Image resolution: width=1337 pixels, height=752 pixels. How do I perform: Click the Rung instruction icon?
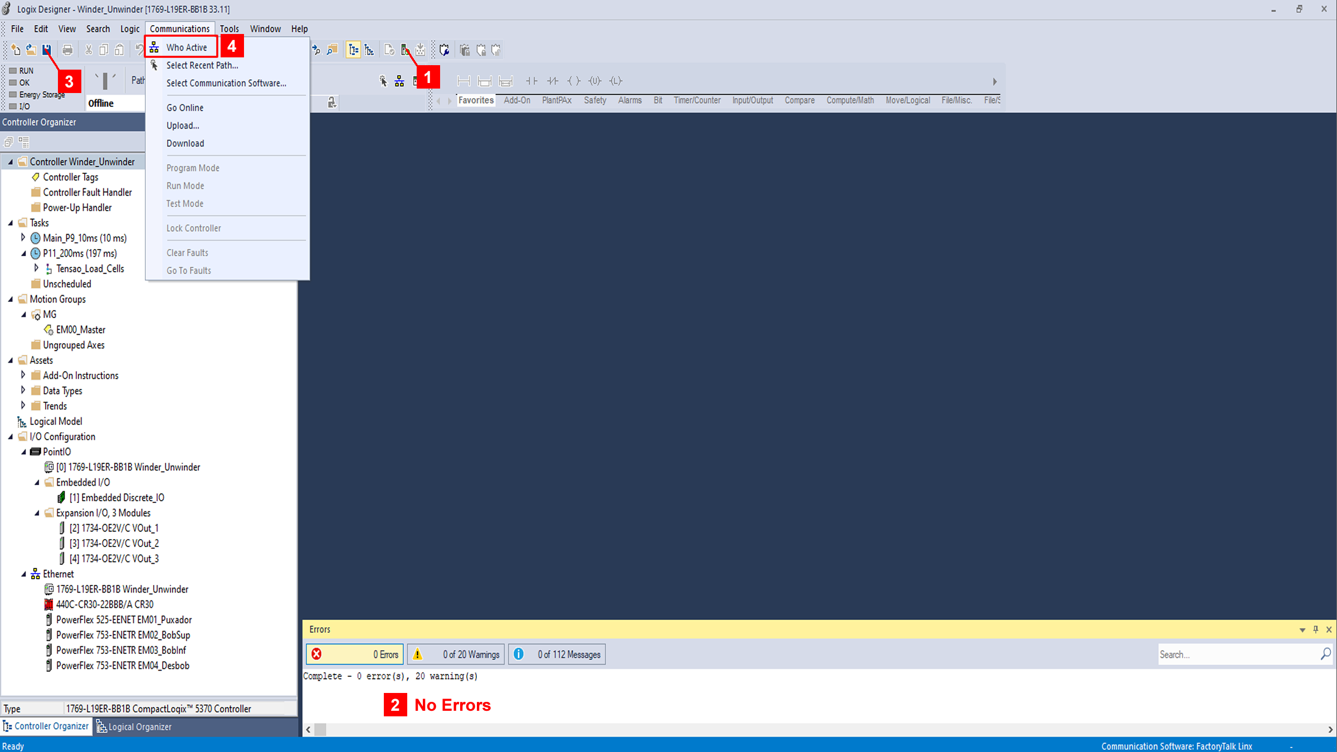tap(463, 81)
